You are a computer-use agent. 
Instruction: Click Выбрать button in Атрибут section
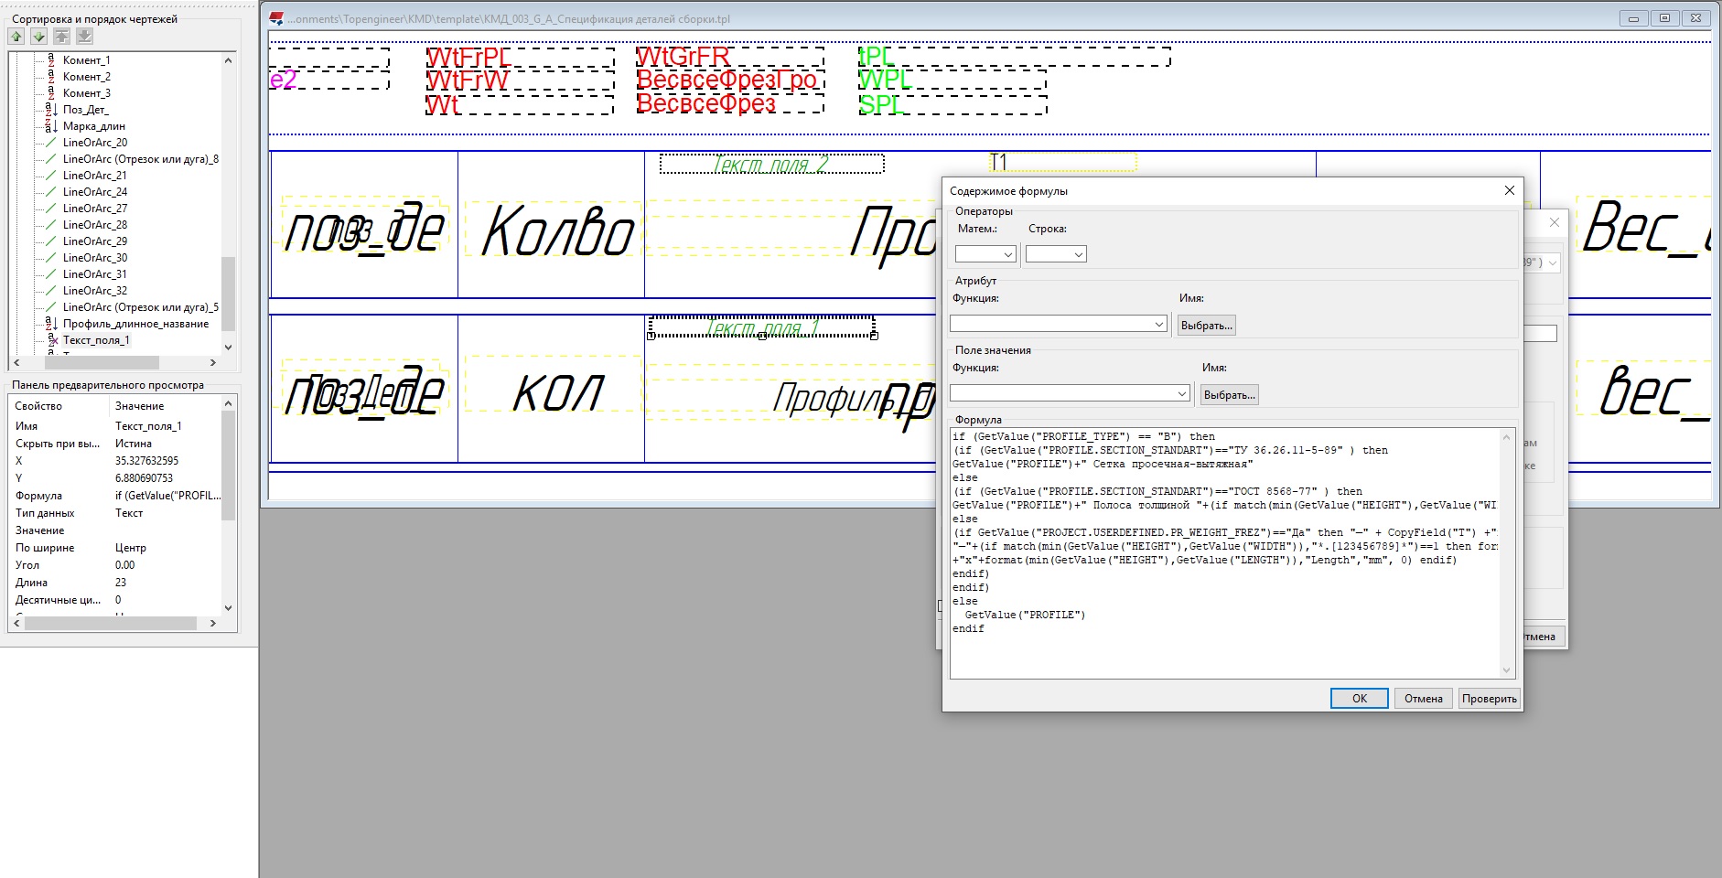1206,326
